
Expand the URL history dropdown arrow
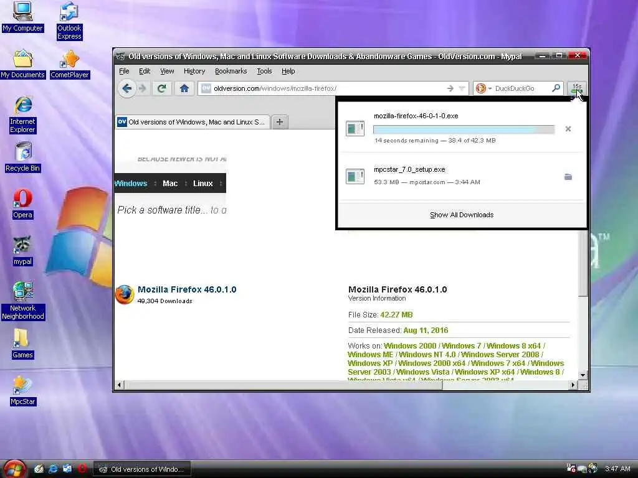(x=462, y=88)
